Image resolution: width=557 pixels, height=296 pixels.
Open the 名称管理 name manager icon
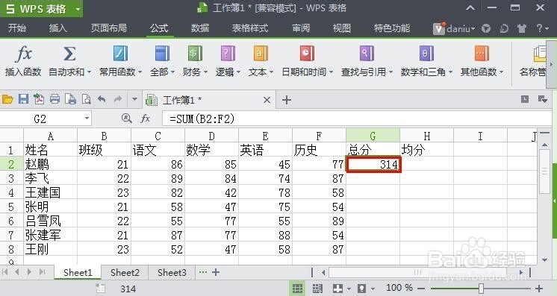pyautogui.click(x=540, y=54)
